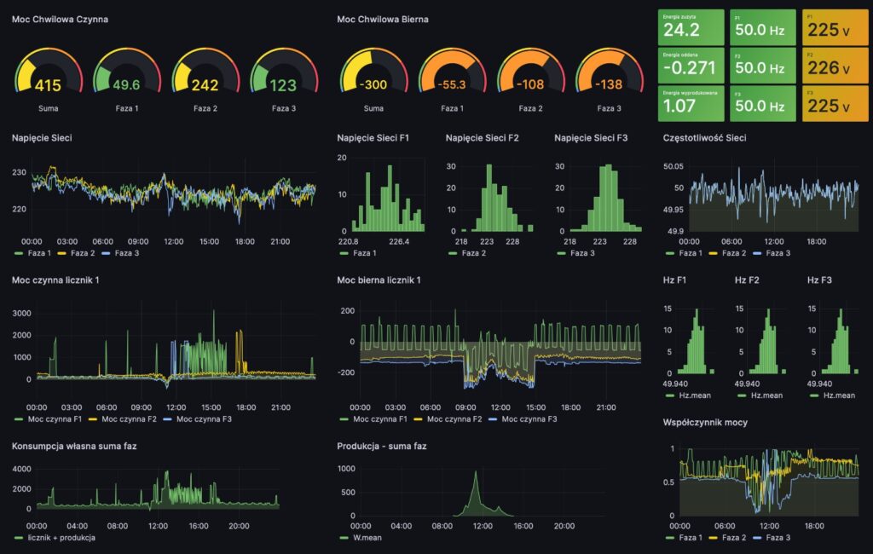This screenshot has width=873, height=554.
Task: Click Faza 3 color swatch in Współczynnik mocy legend
Action: (x=761, y=538)
